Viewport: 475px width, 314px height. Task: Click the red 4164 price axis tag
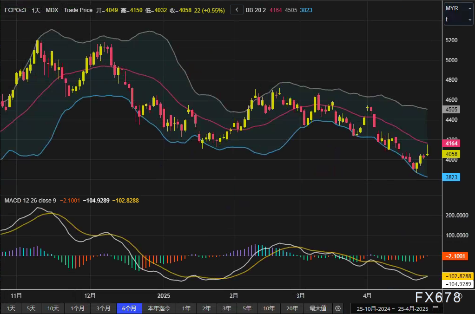[451, 144]
